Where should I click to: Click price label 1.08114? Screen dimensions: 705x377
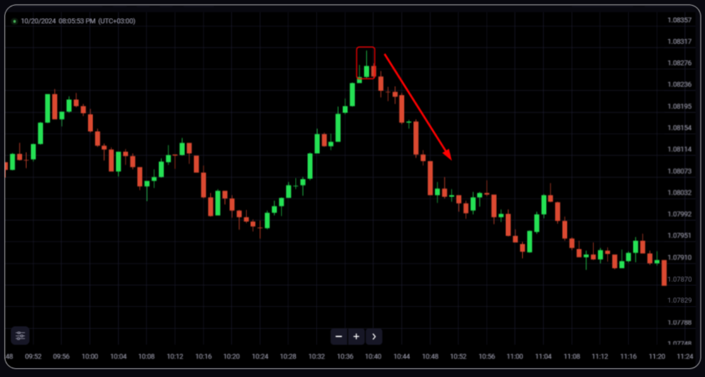679,149
